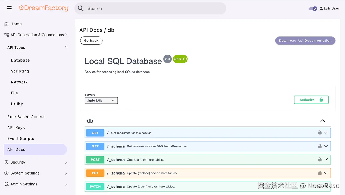
Task: Open Scripting API type
Action: coord(20,71)
